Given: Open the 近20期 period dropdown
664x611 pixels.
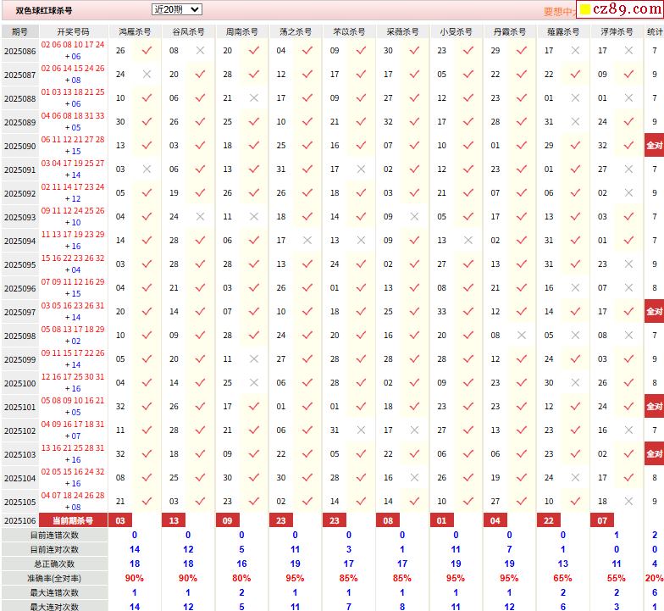Looking at the screenshot, I should [177, 9].
